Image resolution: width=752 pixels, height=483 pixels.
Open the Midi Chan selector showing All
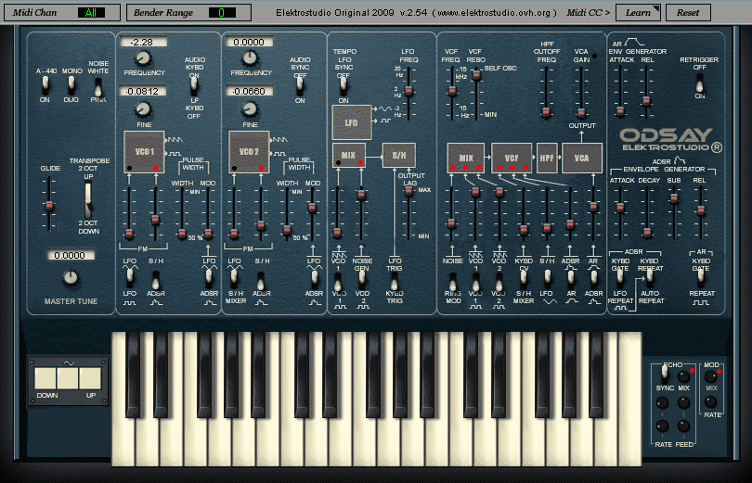[x=91, y=13]
